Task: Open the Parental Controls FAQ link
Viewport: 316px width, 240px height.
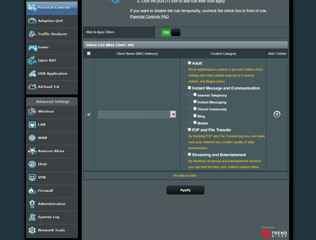Action: tap(149, 17)
